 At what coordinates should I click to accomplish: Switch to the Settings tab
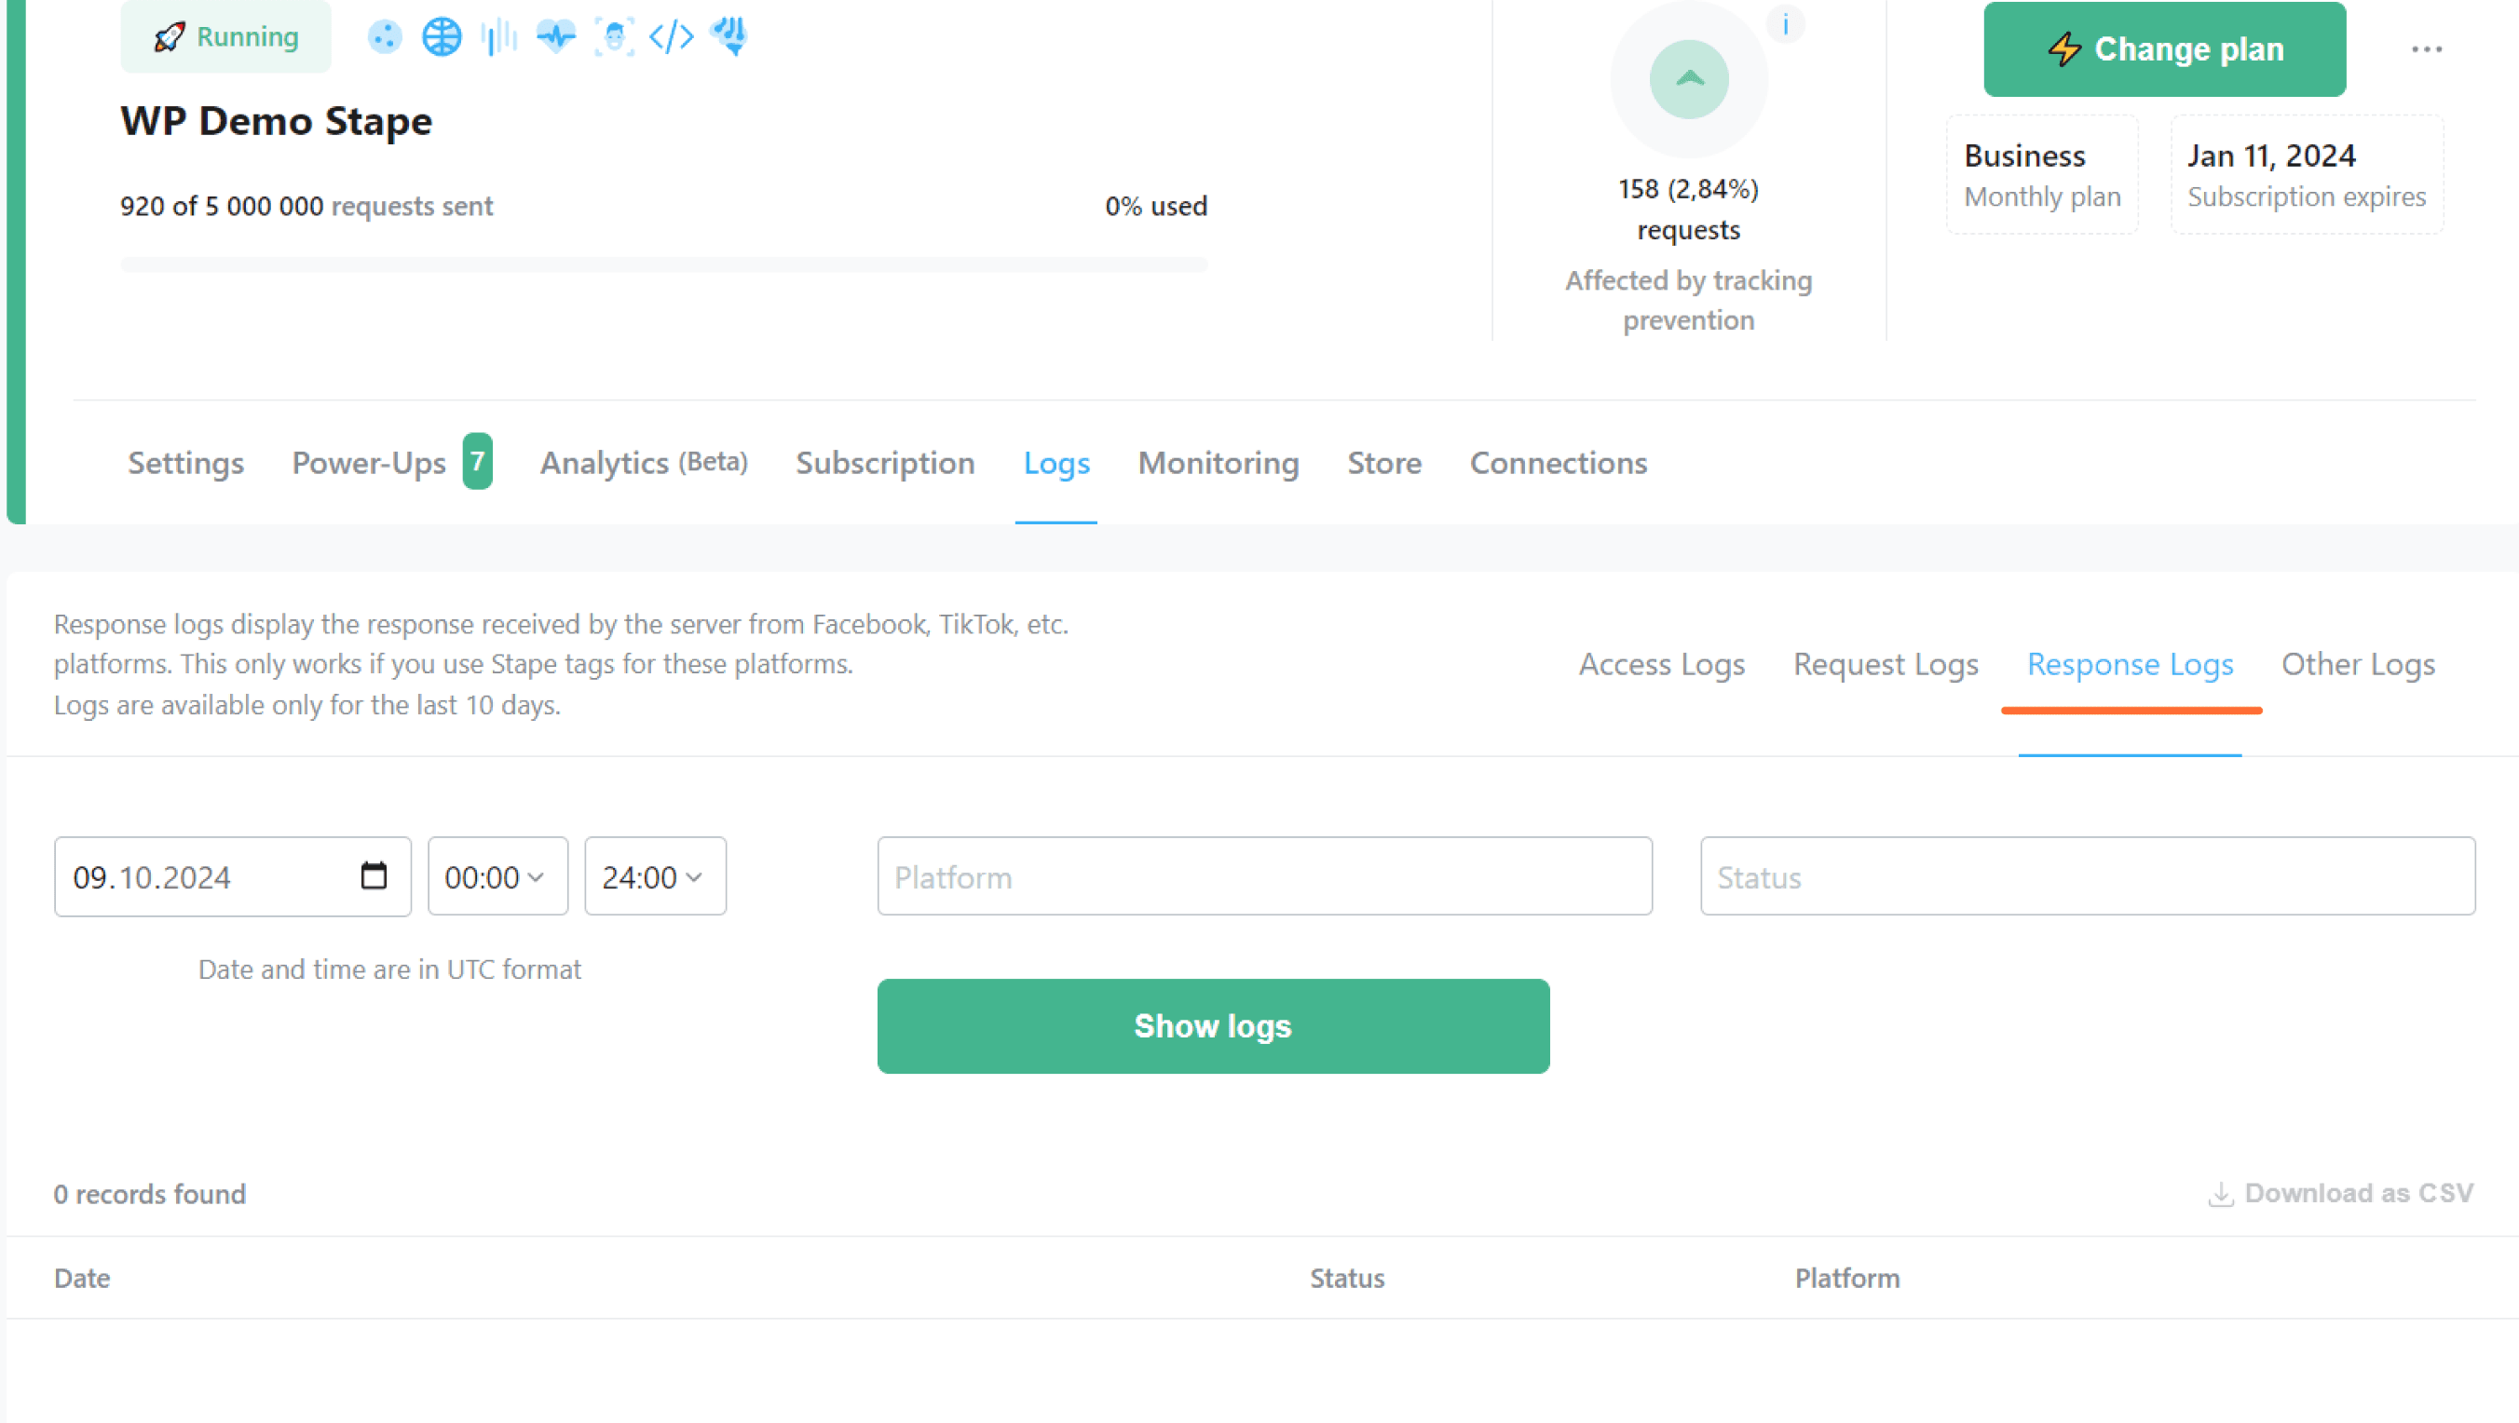[x=185, y=463]
